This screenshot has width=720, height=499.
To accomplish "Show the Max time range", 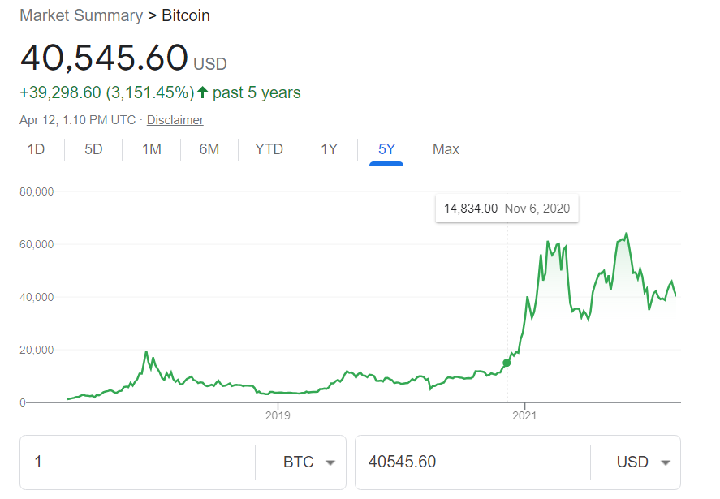I will [x=446, y=149].
